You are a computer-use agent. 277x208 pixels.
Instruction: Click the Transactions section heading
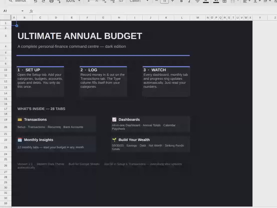click(x=35, y=120)
